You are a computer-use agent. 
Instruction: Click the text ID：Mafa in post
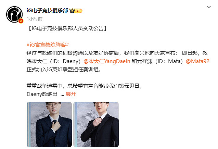pyautogui.click(x=169, y=61)
